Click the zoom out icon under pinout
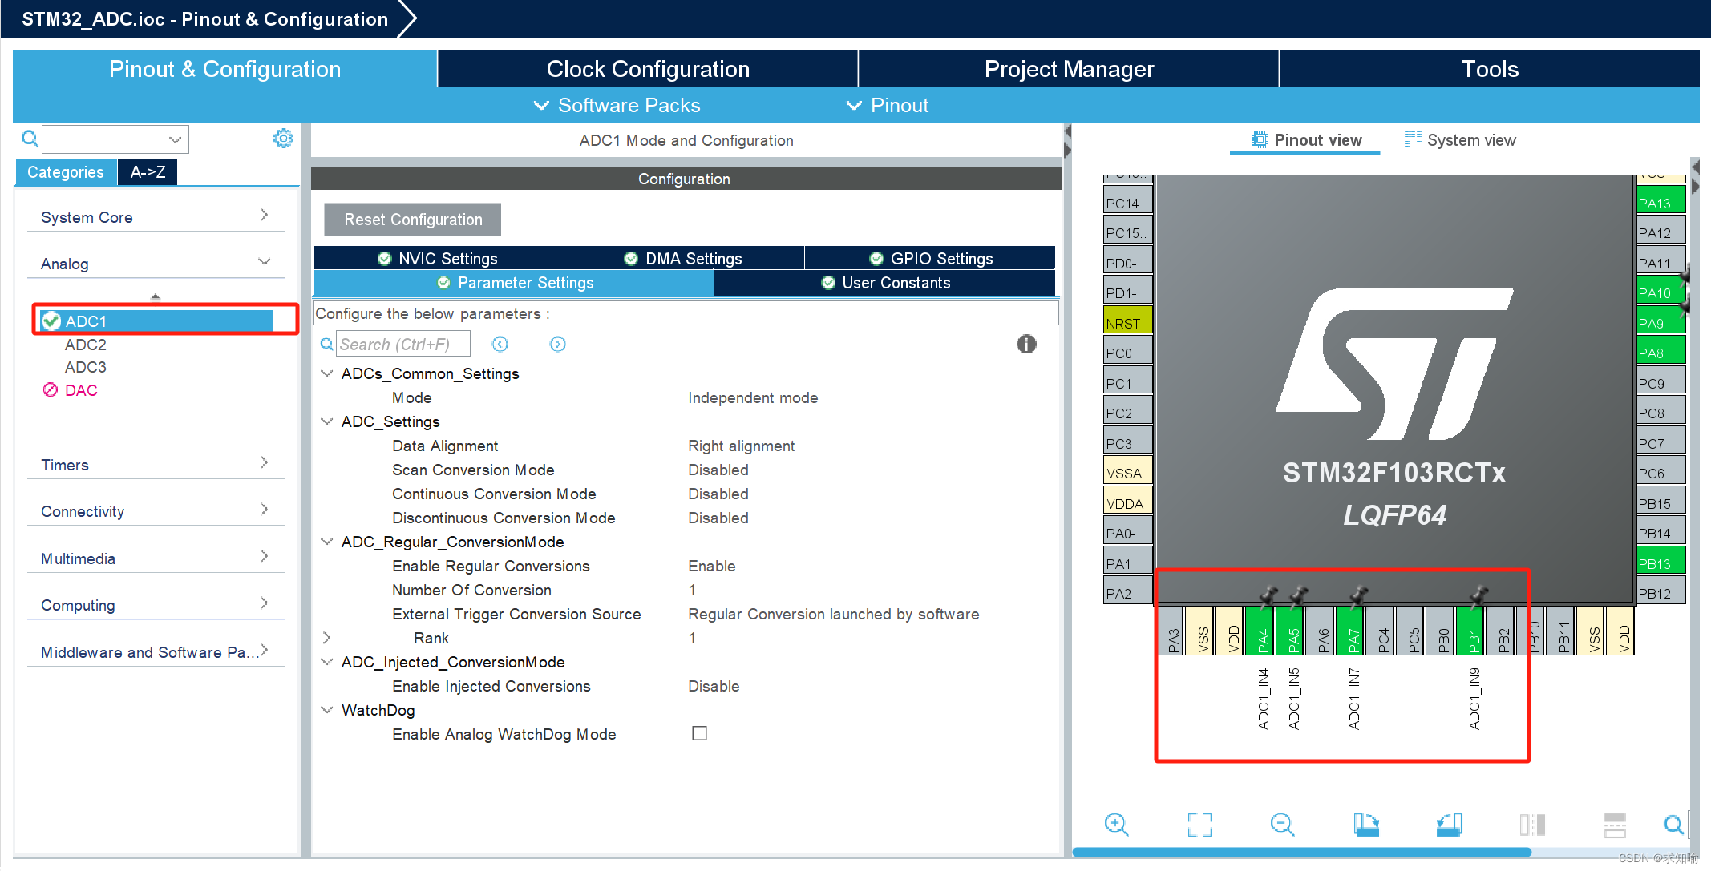The width and height of the screenshot is (1711, 871). click(1282, 824)
